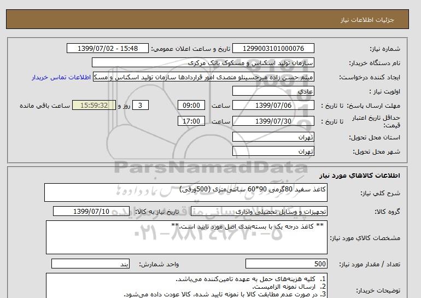Select the priority field showing عادی
421x298 pixels.
pyautogui.click(x=273, y=91)
